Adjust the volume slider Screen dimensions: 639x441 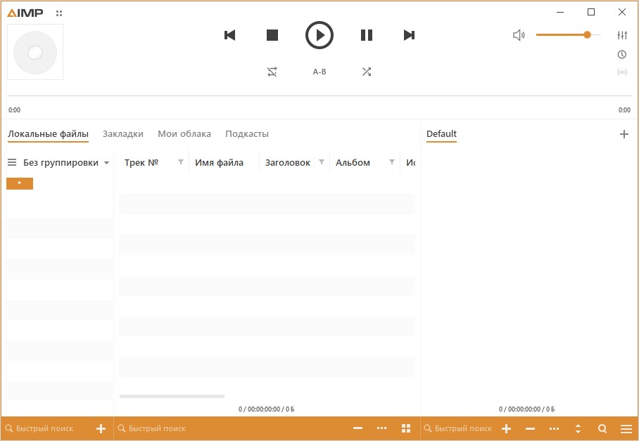coord(568,35)
